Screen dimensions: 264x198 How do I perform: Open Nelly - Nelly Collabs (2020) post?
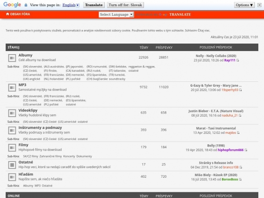click(x=216, y=56)
